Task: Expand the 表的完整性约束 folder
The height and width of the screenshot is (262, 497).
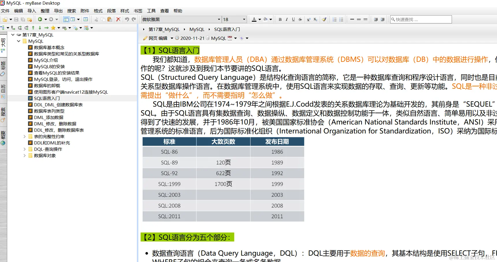Action: coord(25,136)
